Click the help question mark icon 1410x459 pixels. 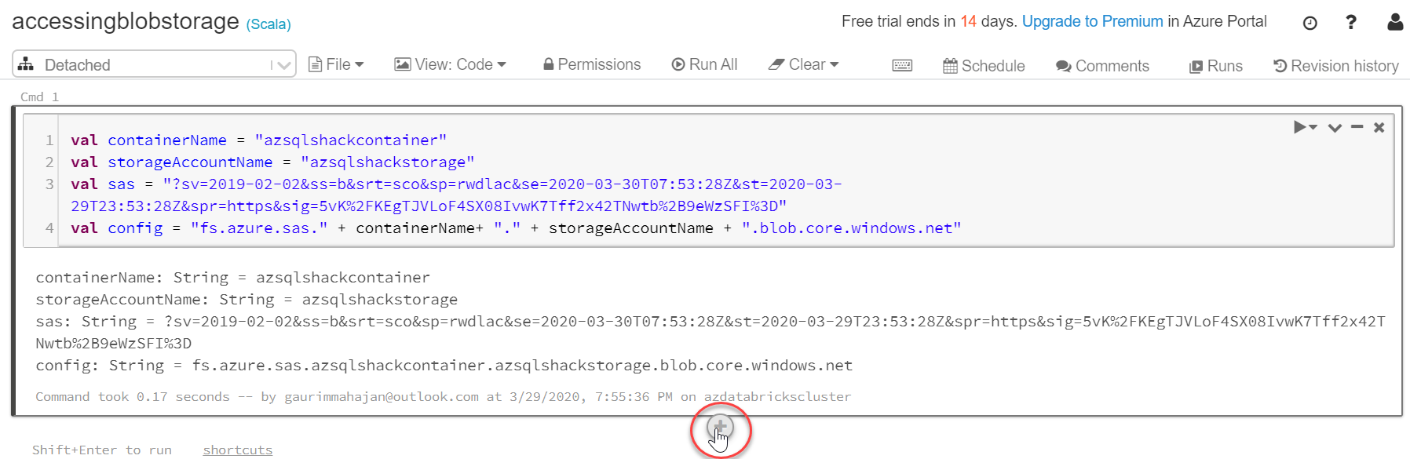[1351, 22]
